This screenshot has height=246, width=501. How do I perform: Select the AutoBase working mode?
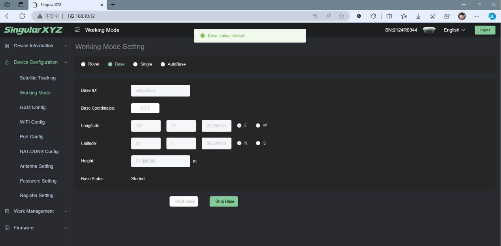click(163, 64)
